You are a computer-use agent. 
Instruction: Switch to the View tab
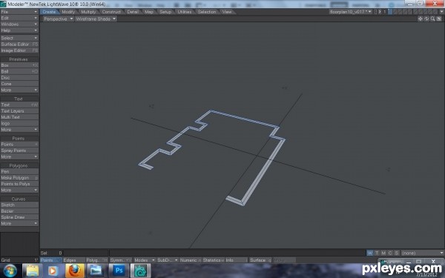[227, 12]
